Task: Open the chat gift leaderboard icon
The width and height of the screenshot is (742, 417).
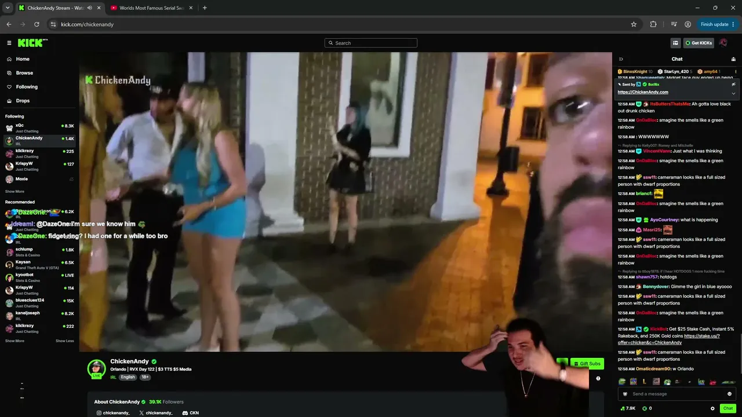Action: (733, 59)
